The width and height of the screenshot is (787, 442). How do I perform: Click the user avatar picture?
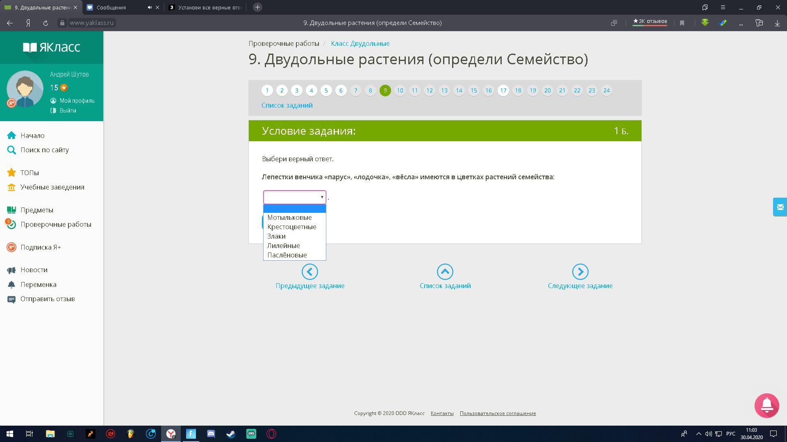25,88
